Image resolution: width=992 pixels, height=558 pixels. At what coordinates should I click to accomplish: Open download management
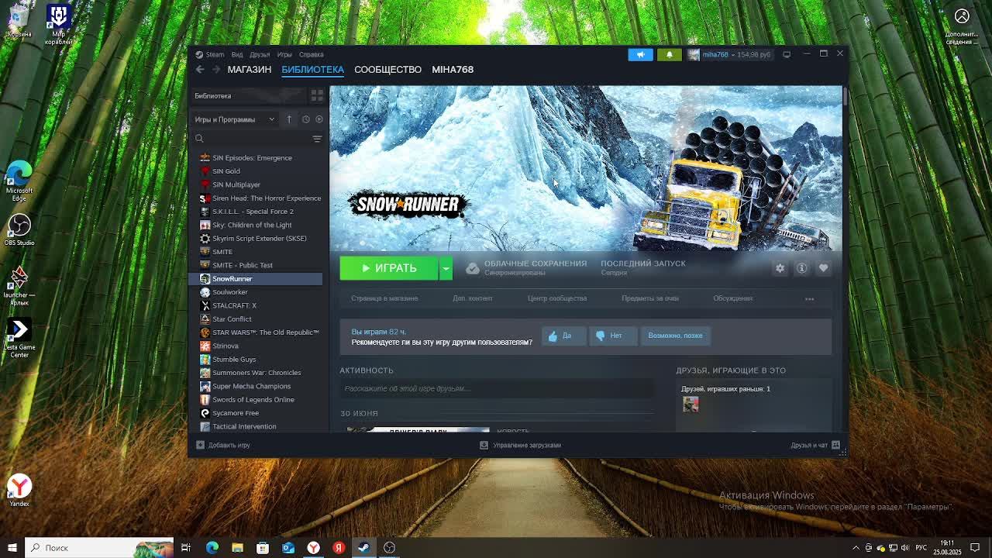tap(520, 445)
